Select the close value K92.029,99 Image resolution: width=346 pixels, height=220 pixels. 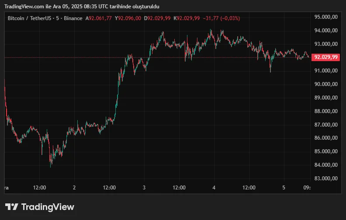point(187,18)
